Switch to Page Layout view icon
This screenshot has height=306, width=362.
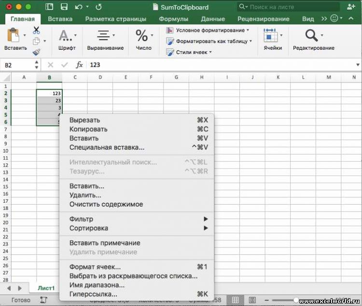(x=252, y=300)
